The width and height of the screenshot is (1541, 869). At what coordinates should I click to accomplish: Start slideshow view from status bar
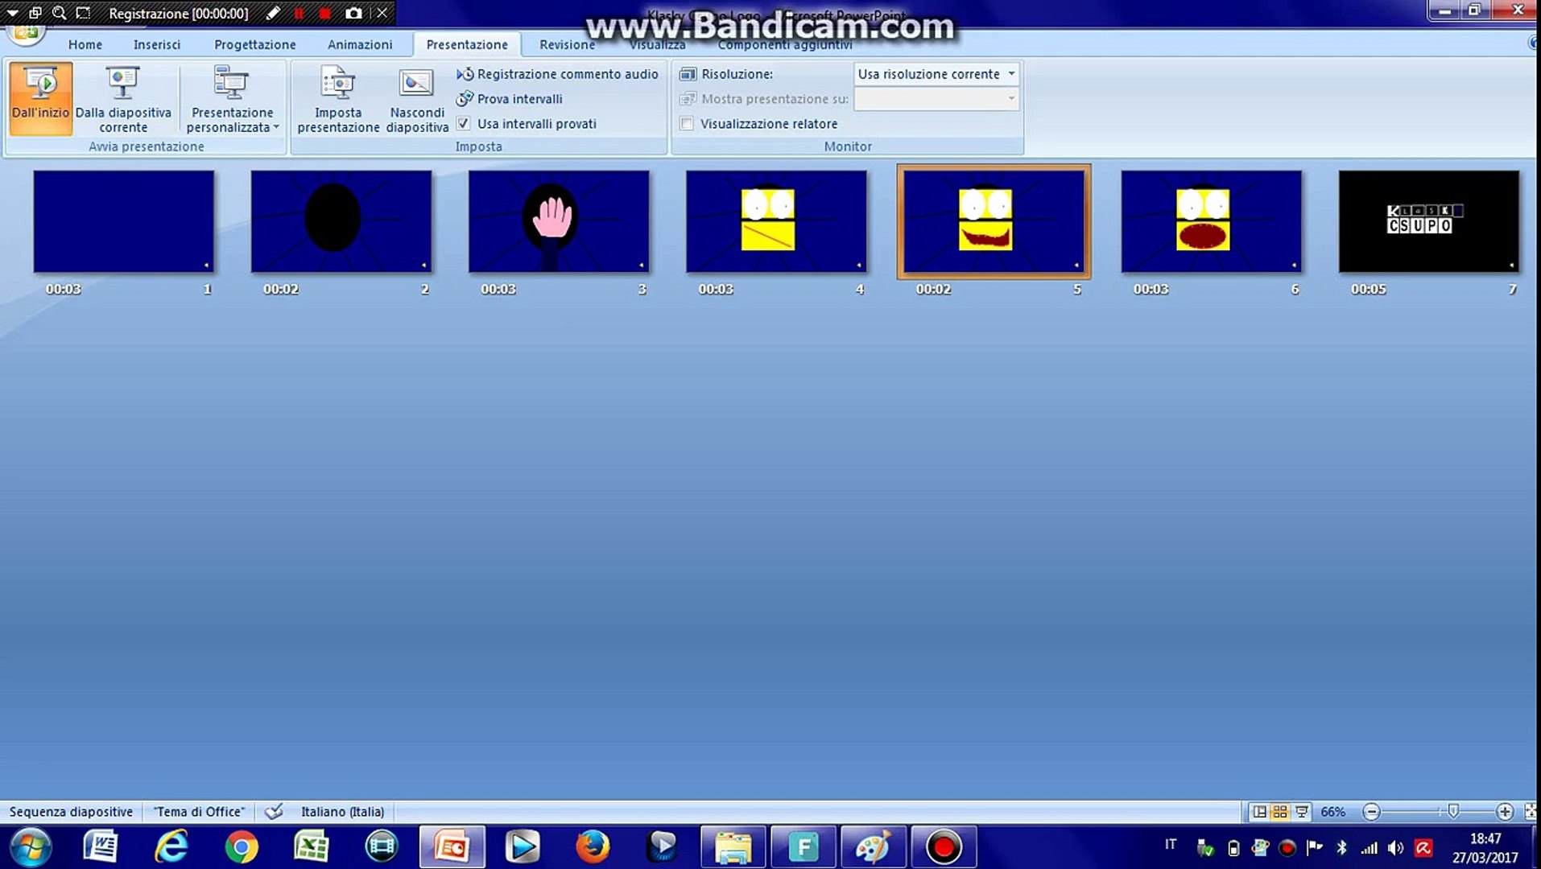tap(1301, 812)
